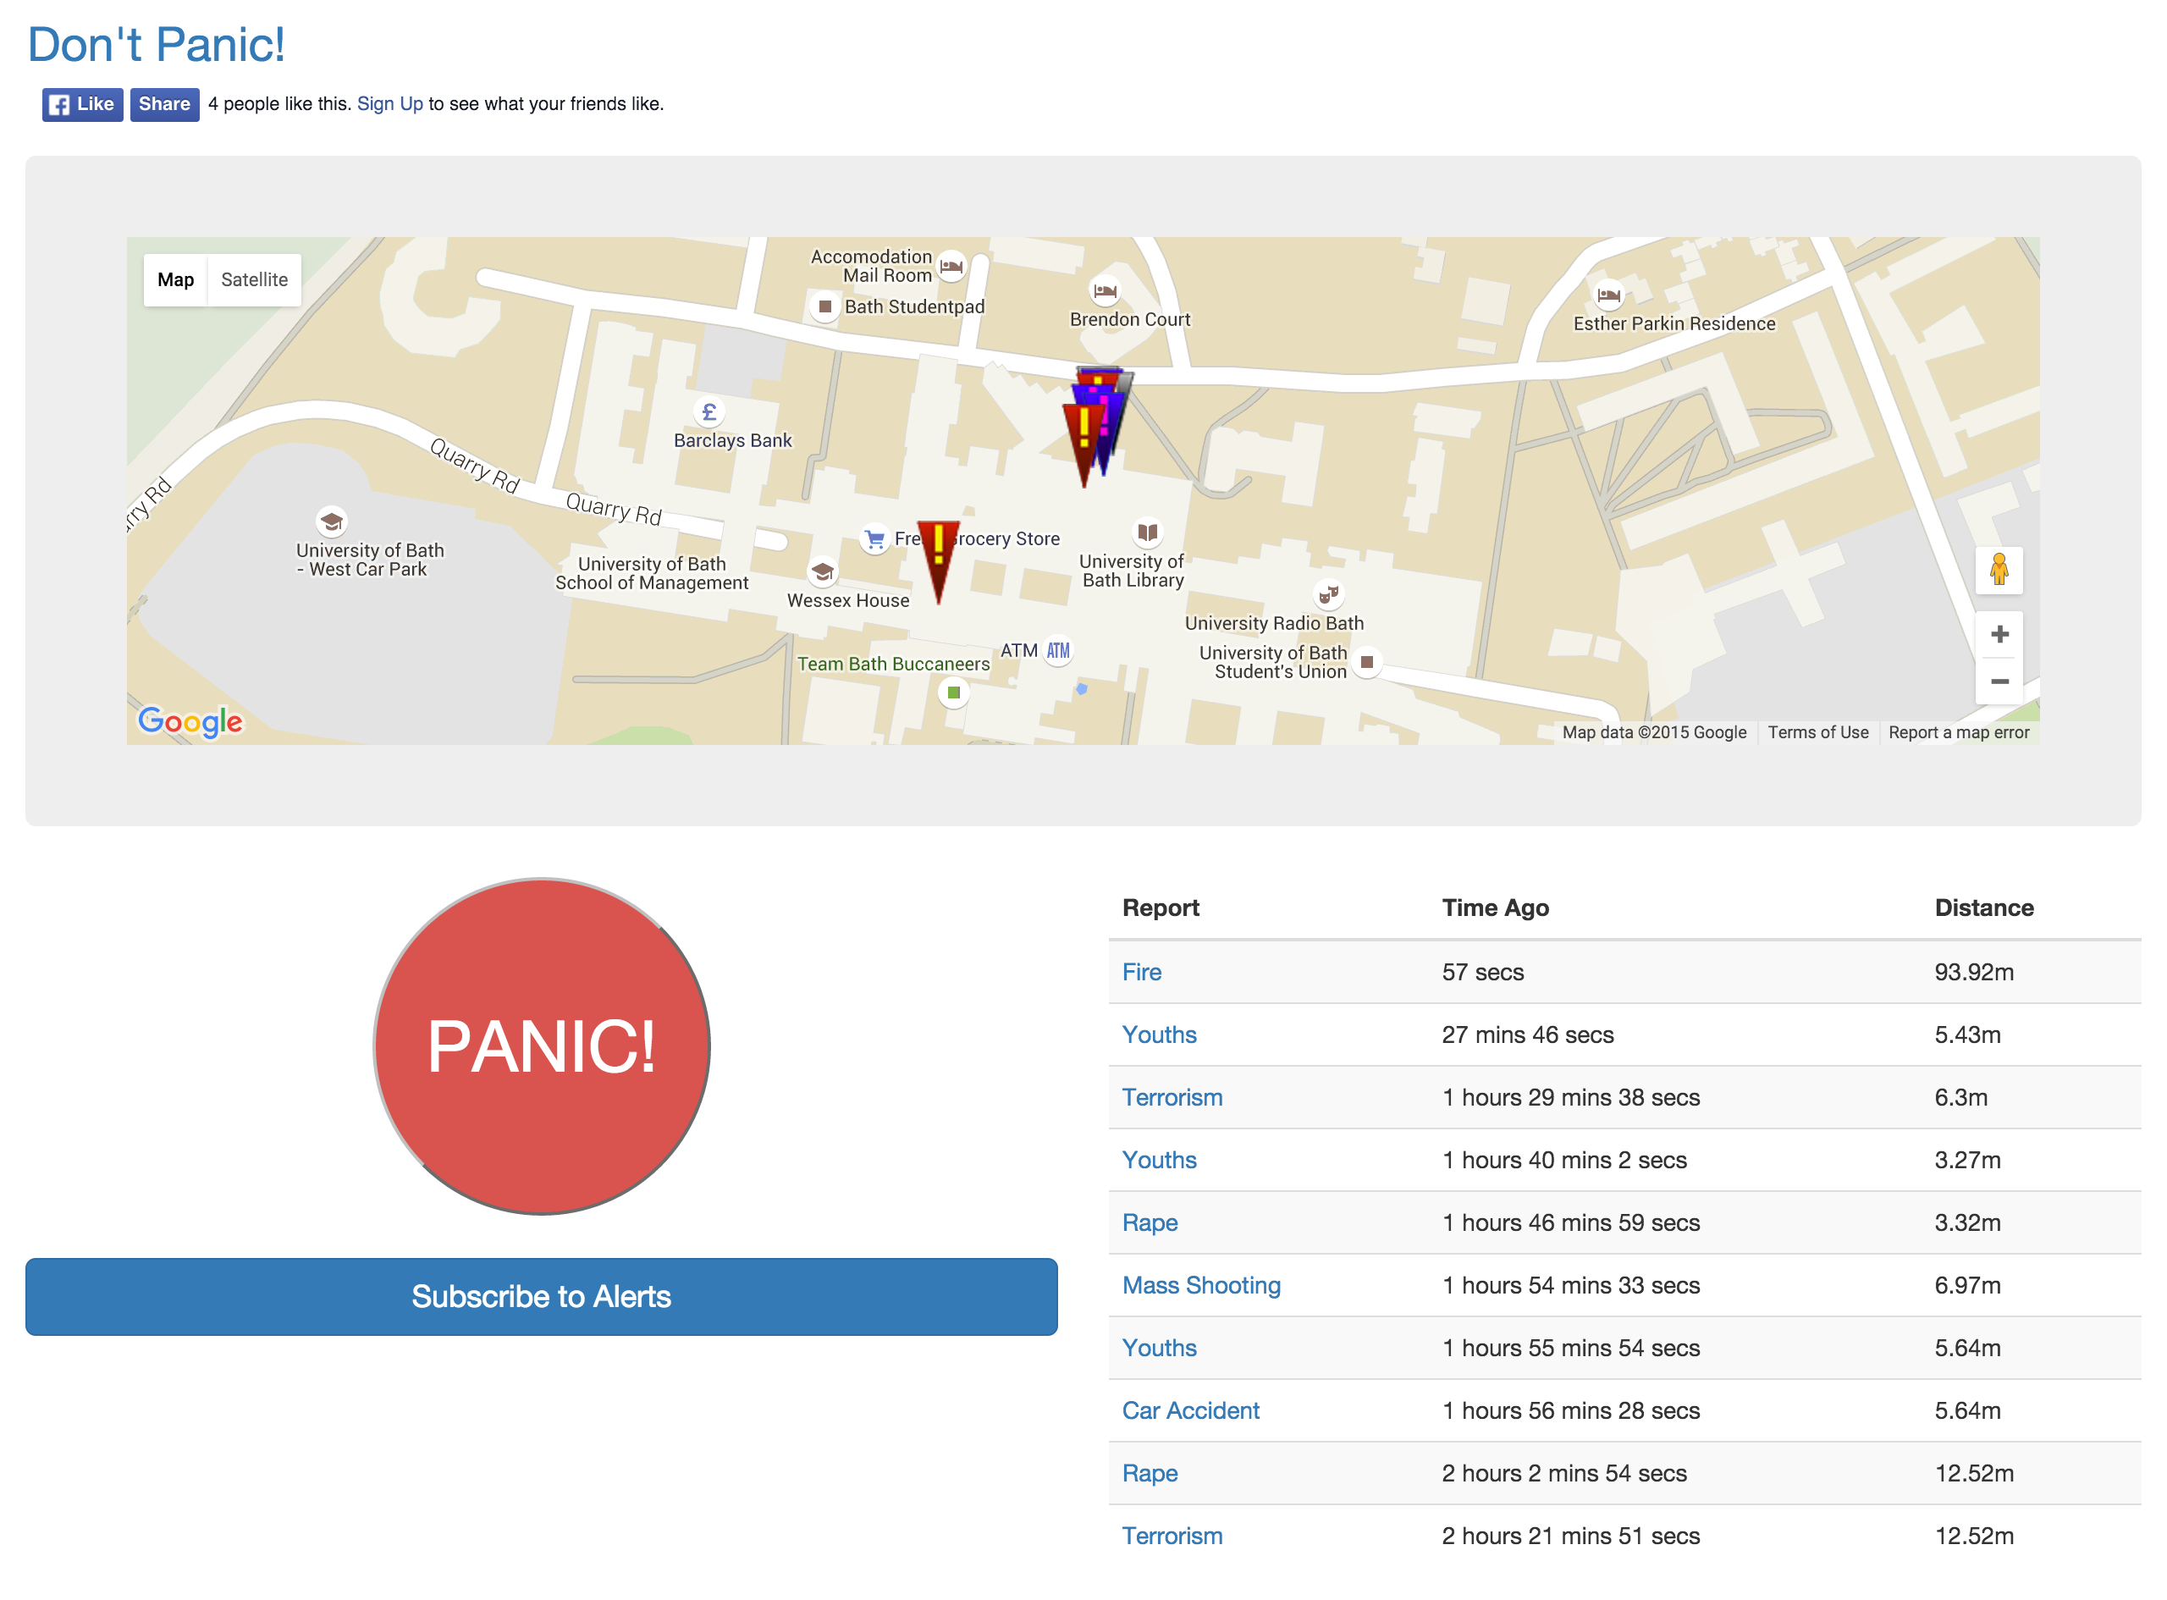This screenshot has width=2167, height=1600.
Task: Switch map to Satellite view
Action: tap(254, 280)
